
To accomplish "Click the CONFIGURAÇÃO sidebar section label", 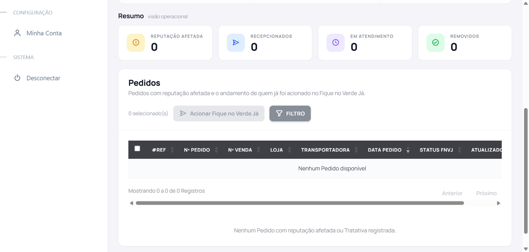I will (x=33, y=13).
